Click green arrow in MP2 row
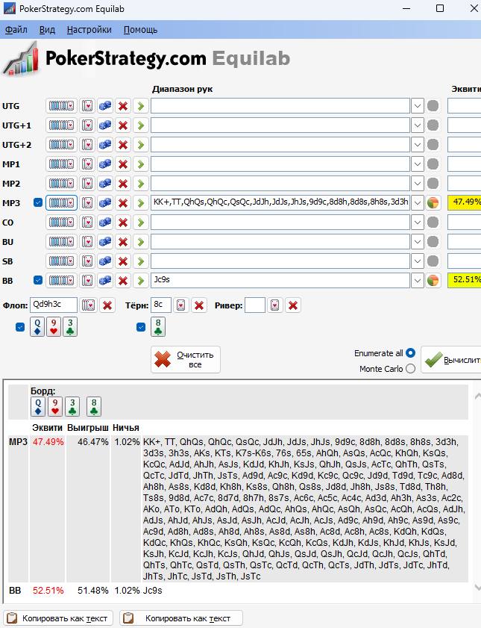The width and height of the screenshot is (481, 628). click(x=141, y=184)
